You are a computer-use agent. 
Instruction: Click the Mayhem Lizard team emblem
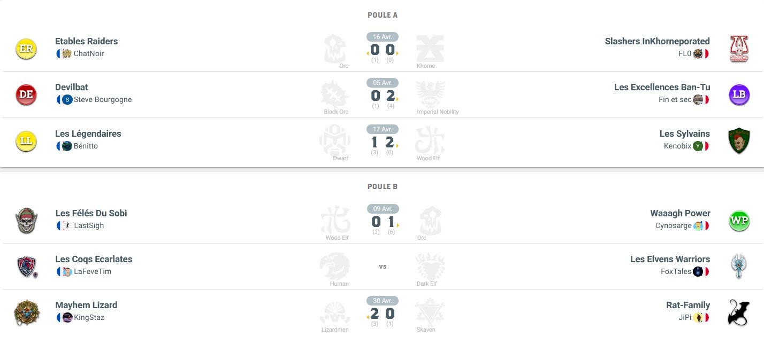26,312
